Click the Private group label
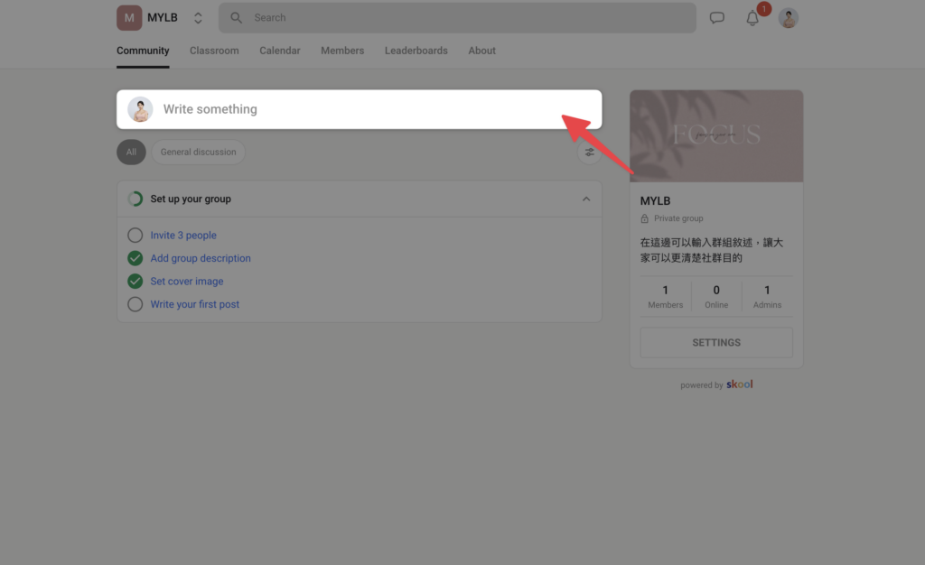Screen dimensions: 925x565 coord(678,218)
